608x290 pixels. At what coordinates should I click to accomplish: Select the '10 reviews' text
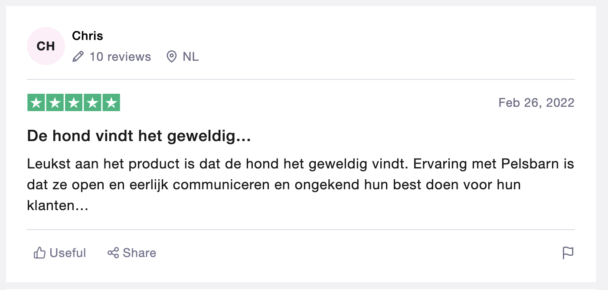pyautogui.click(x=120, y=57)
